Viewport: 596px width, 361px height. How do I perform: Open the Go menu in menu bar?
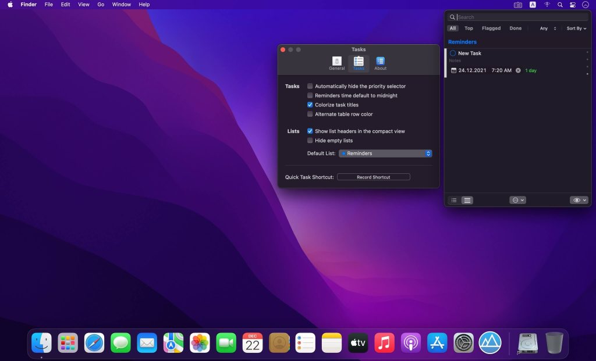[101, 5]
